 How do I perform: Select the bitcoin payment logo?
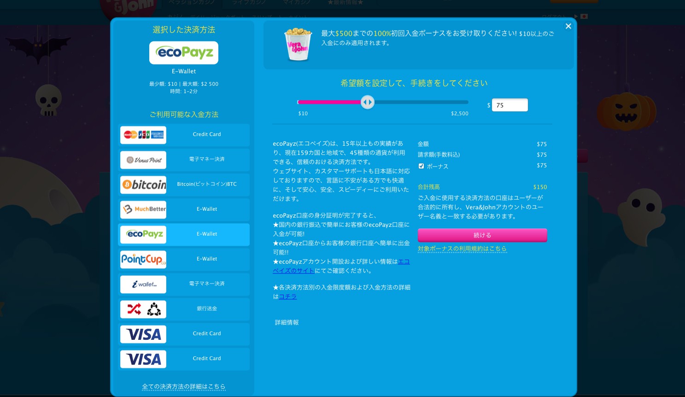pyautogui.click(x=143, y=184)
